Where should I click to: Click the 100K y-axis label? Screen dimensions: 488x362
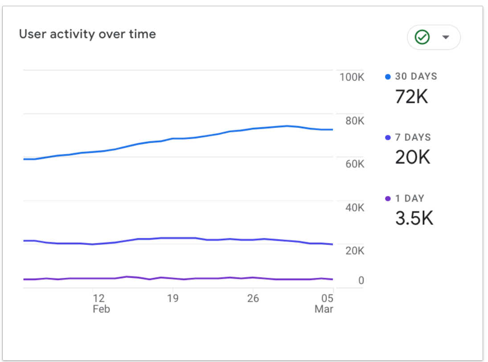(x=352, y=77)
